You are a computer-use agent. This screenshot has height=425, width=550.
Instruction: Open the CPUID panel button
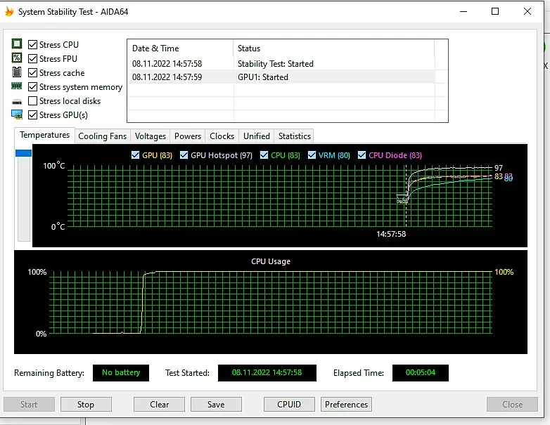pos(289,405)
